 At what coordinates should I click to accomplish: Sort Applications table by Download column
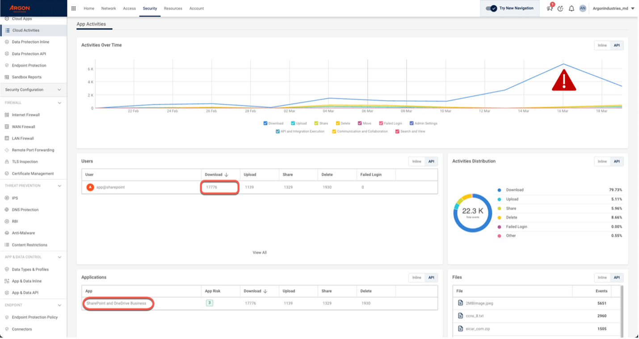tap(256, 291)
